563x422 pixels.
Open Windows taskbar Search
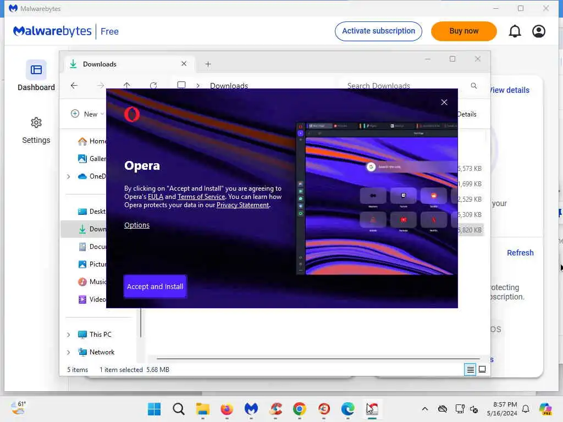point(179,409)
